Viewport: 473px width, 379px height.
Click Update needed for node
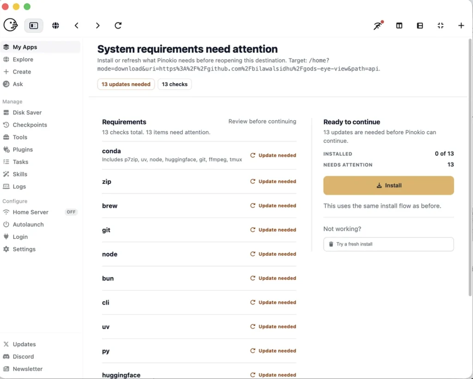click(273, 254)
